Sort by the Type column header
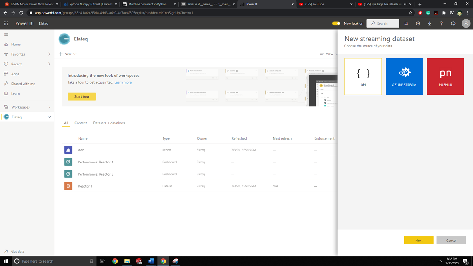473x266 pixels. click(x=166, y=138)
